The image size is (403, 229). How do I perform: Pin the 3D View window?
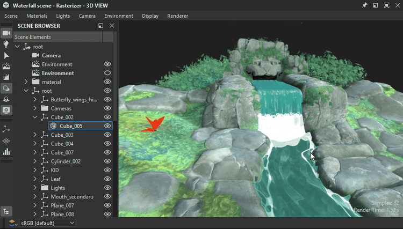tap(364, 5)
